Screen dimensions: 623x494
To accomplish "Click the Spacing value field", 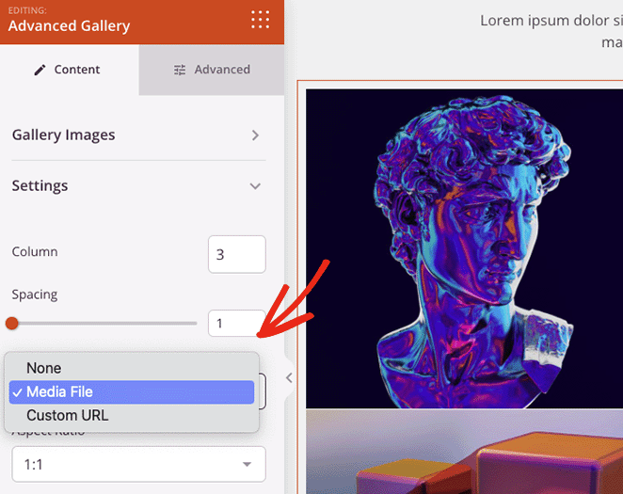I will click(236, 324).
